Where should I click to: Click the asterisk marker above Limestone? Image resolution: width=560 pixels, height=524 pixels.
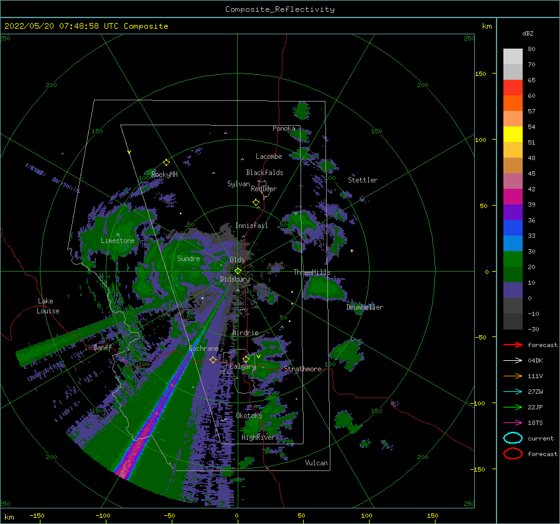[x=118, y=235]
